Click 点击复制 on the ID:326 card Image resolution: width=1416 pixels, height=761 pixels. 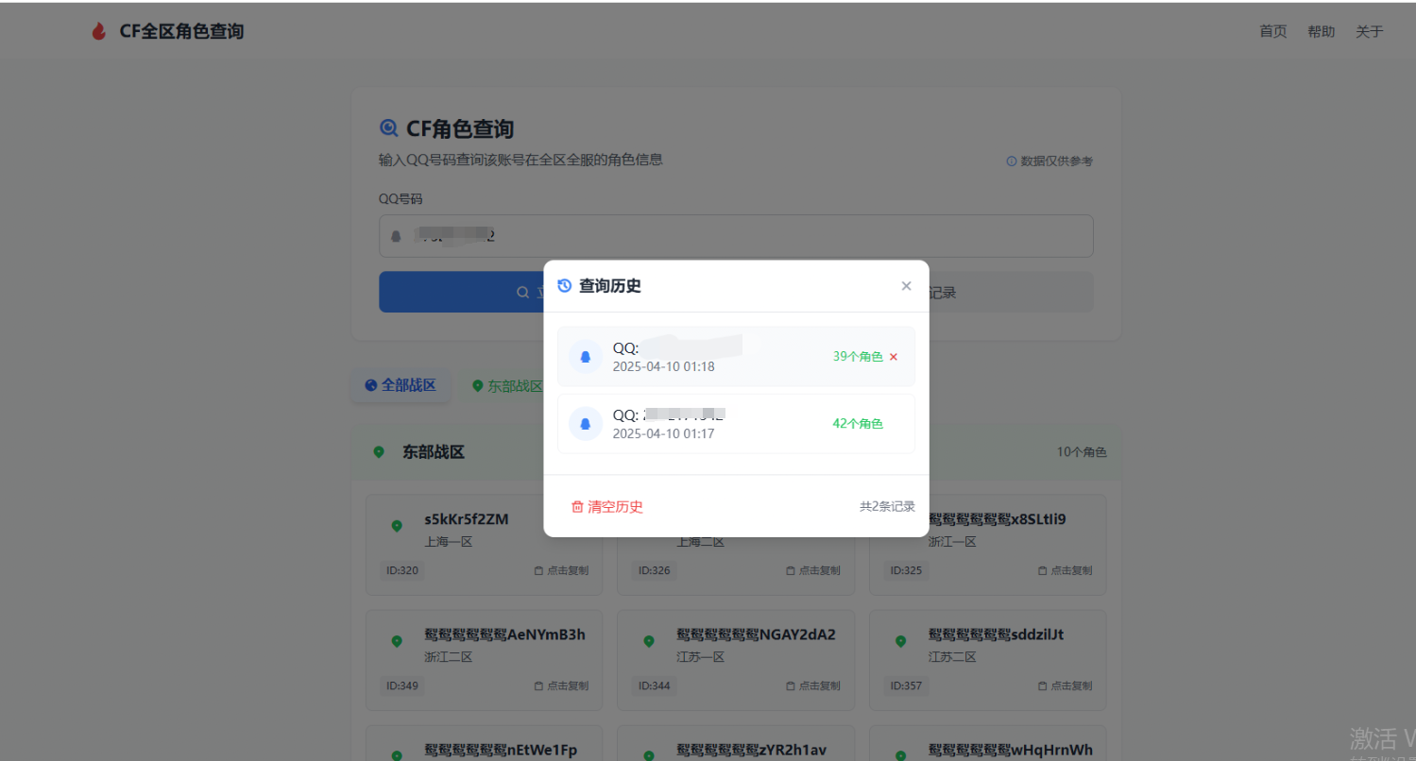click(x=812, y=570)
